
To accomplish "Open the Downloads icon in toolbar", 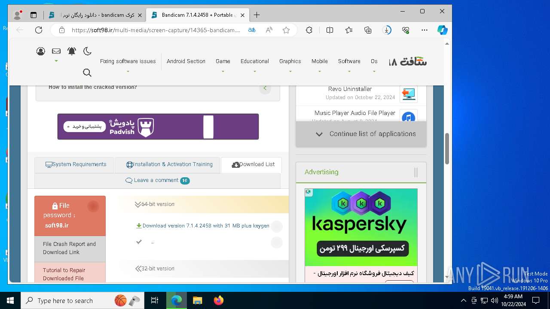I will point(387,30).
